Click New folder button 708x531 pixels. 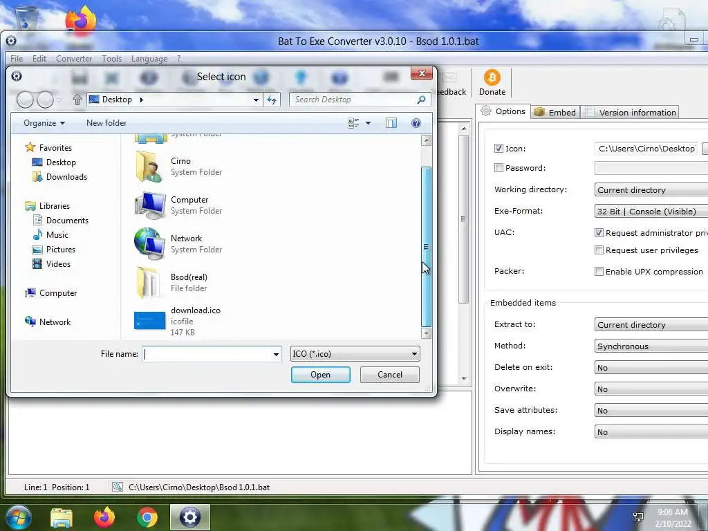tap(106, 123)
